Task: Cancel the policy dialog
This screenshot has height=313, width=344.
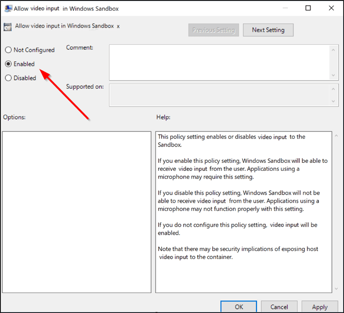Action: tap(279, 307)
